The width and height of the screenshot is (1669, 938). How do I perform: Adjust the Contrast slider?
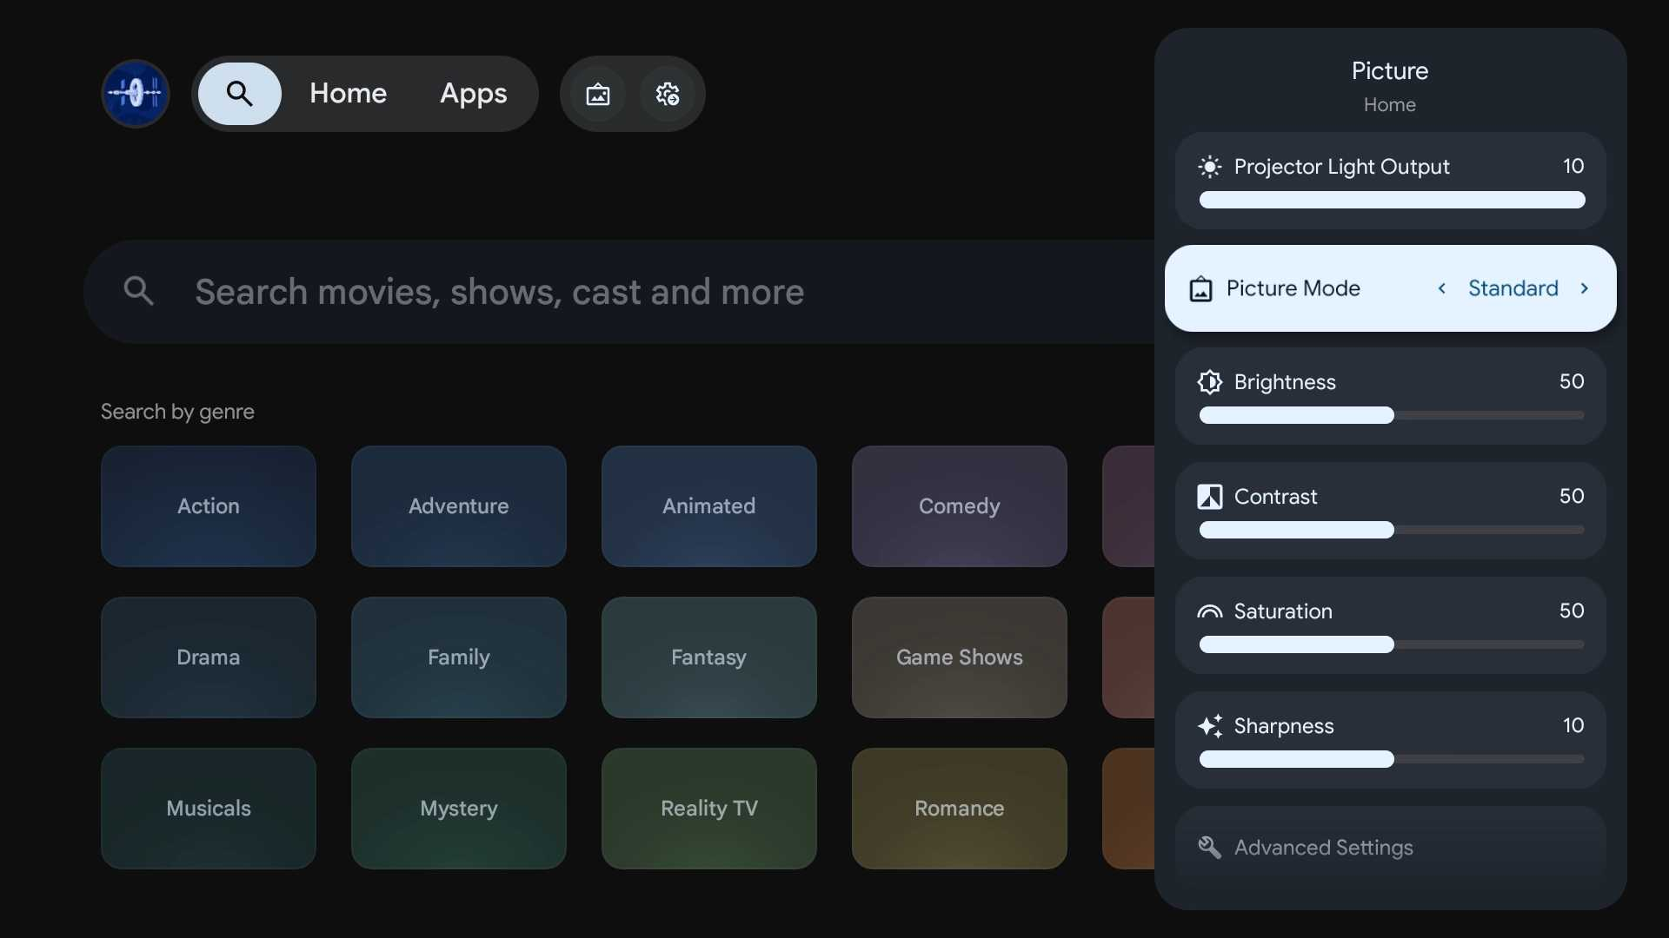click(x=1392, y=530)
